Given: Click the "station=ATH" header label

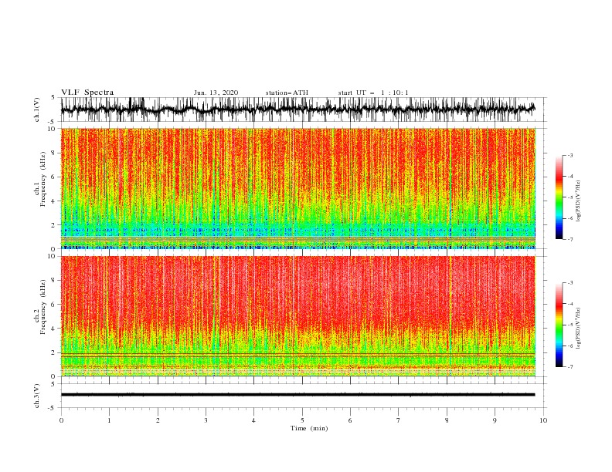Looking at the screenshot, I should [x=287, y=93].
